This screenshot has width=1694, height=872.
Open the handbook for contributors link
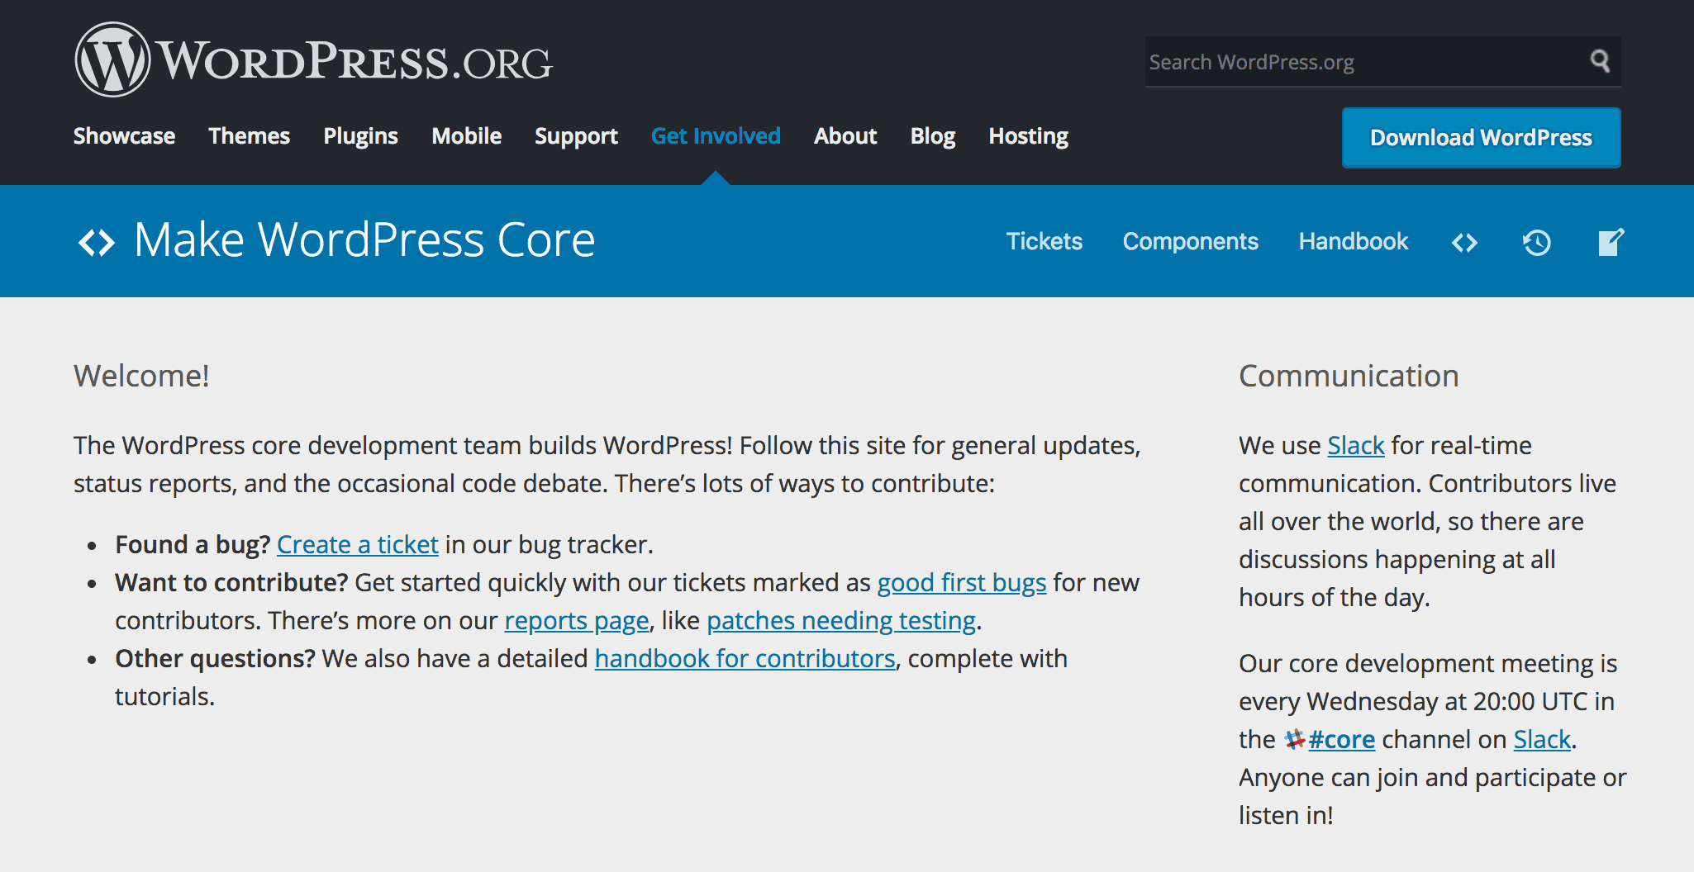(745, 658)
